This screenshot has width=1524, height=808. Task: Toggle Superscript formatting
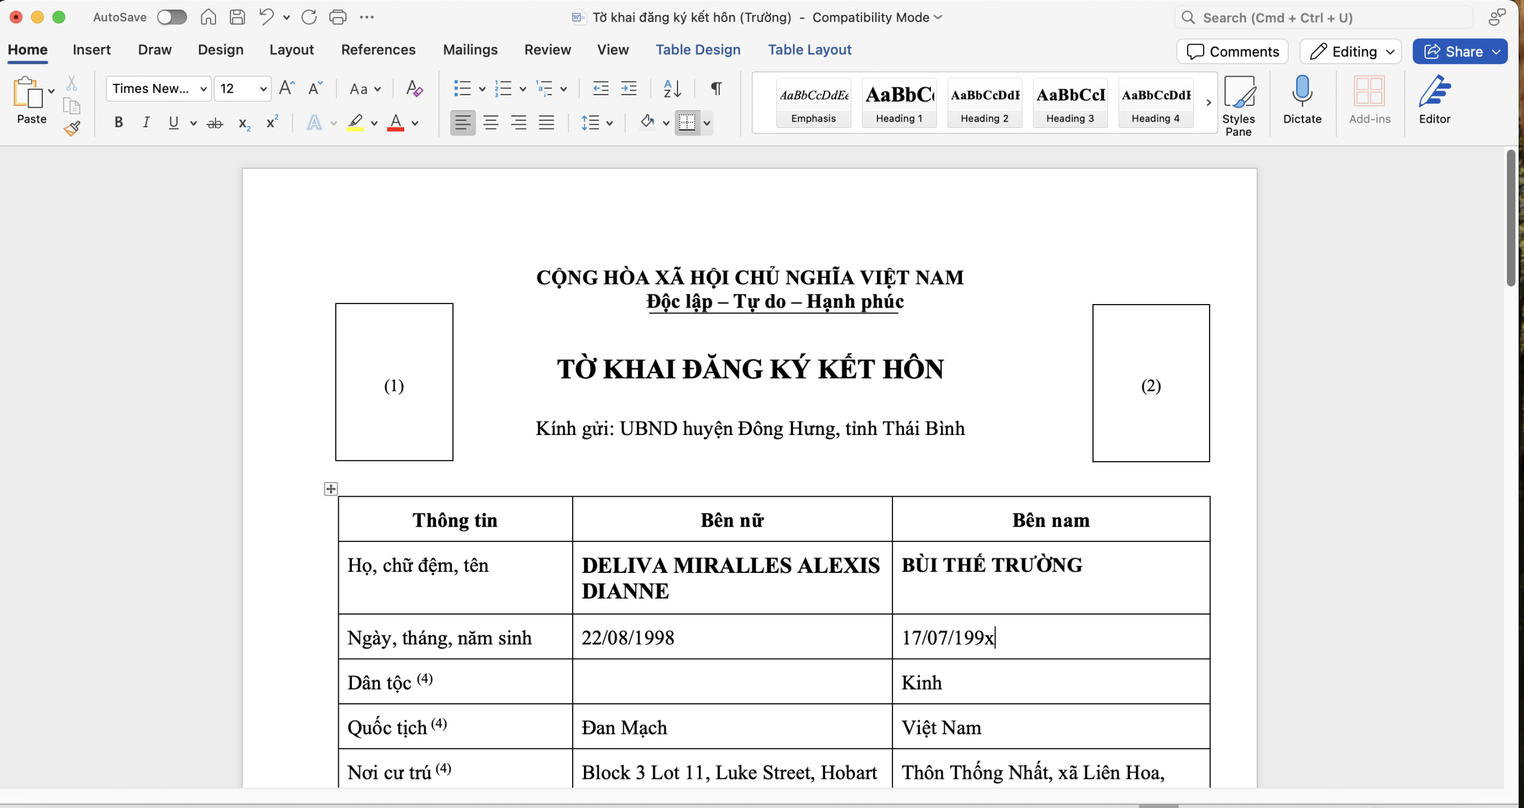pos(272,122)
